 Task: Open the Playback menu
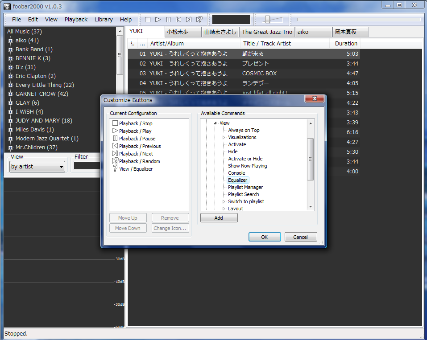76,20
